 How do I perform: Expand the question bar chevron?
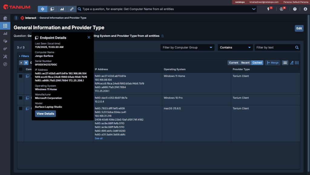coord(254,9)
